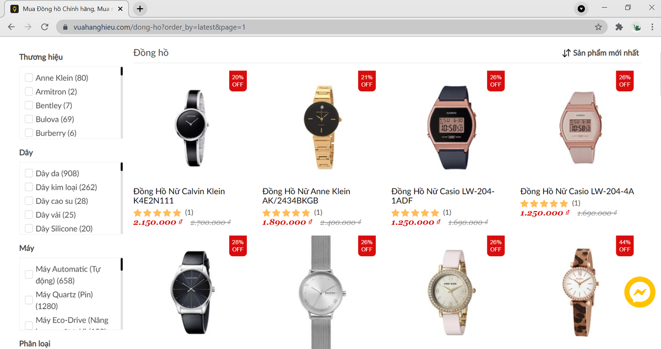Bookmark this page with the star icon
Viewport: 661px width, 349px height.
[598, 27]
